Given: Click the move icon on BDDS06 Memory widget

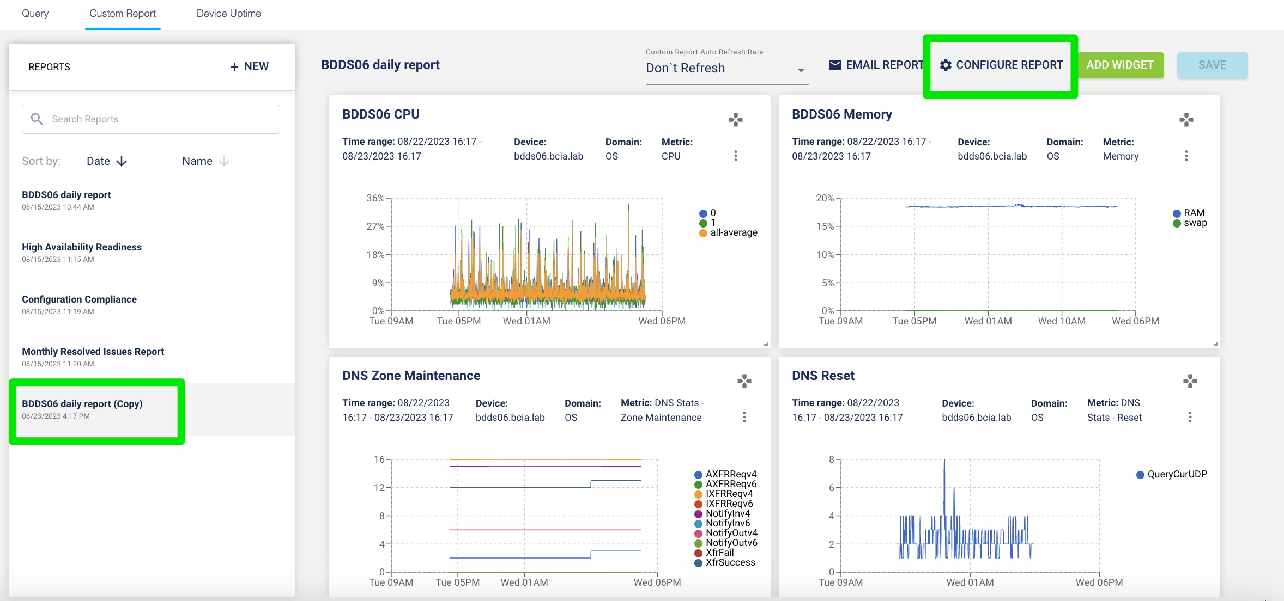Looking at the screenshot, I should [x=1186, y=120].
